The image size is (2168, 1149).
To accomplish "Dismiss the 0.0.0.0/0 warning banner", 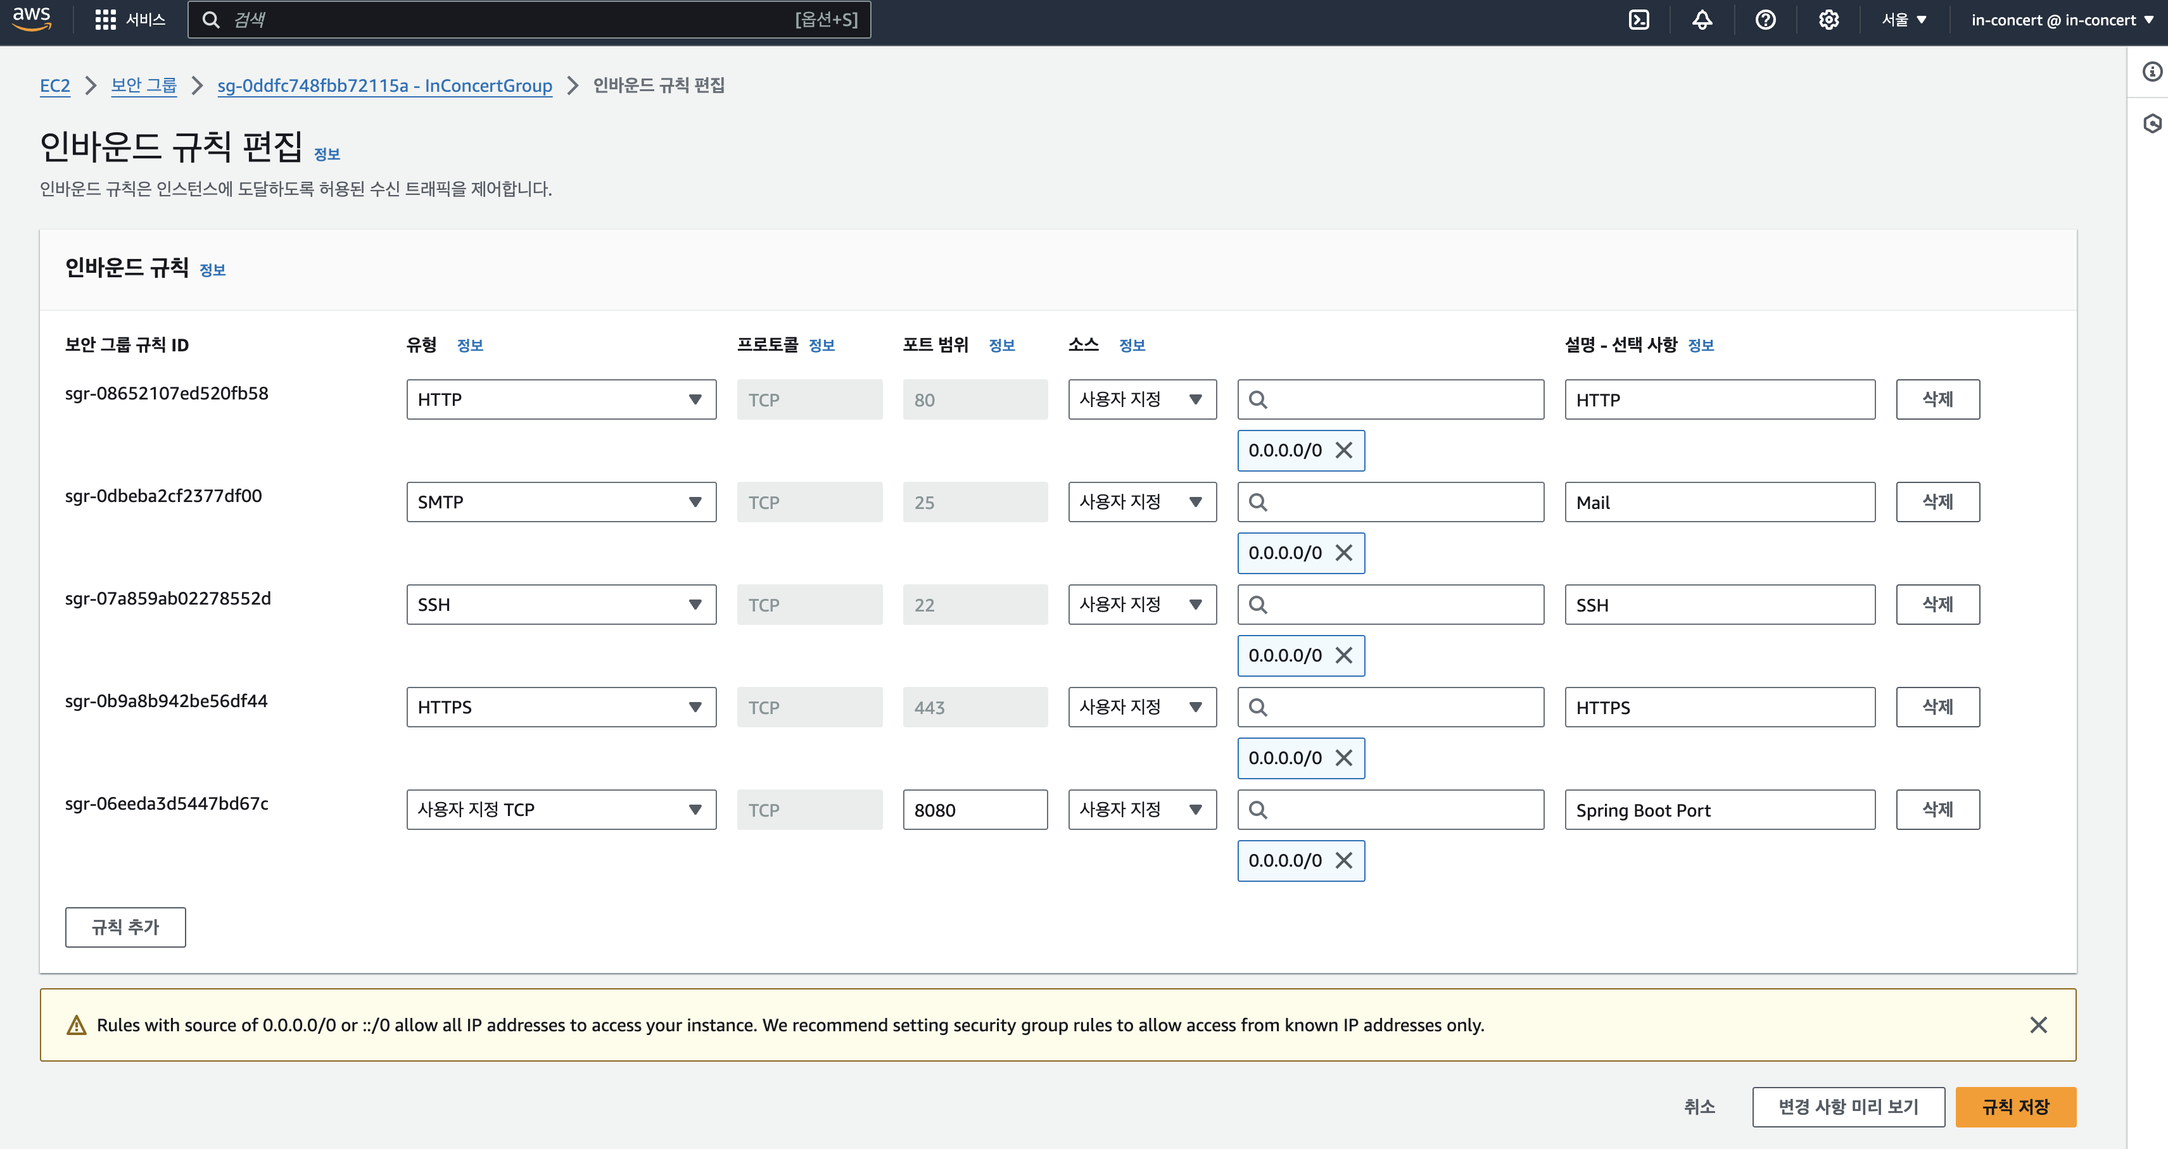I will point(2038,1024).
